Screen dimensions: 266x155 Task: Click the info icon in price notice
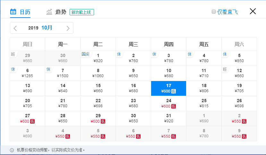pos(12,150)
